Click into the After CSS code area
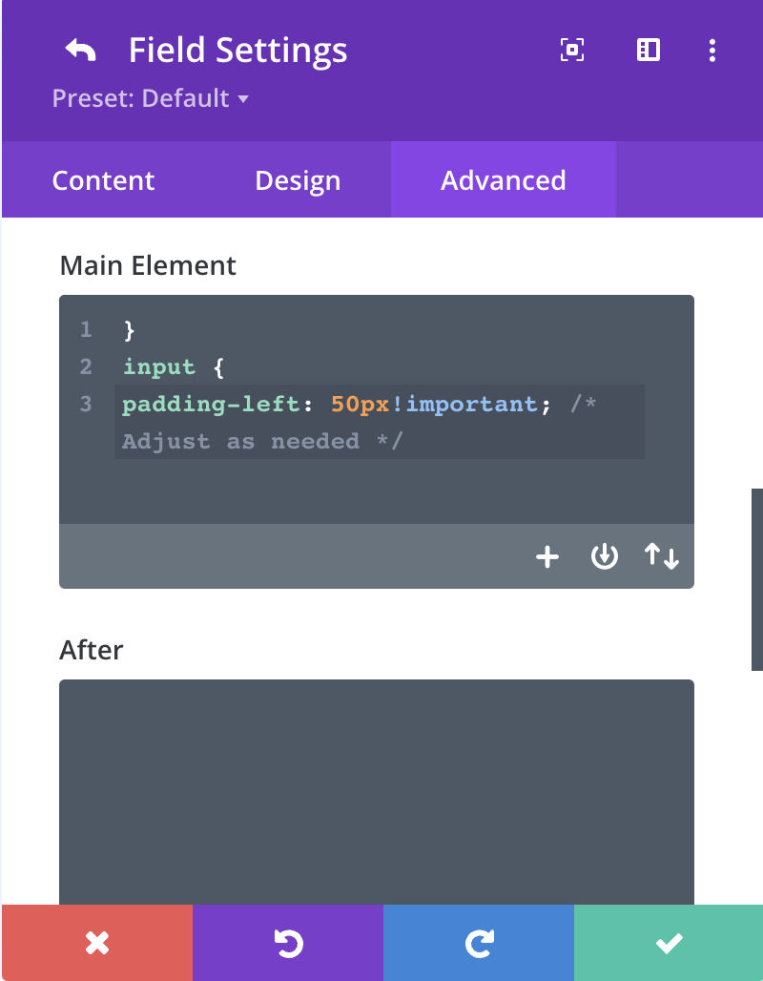 (x=377, y=792)
